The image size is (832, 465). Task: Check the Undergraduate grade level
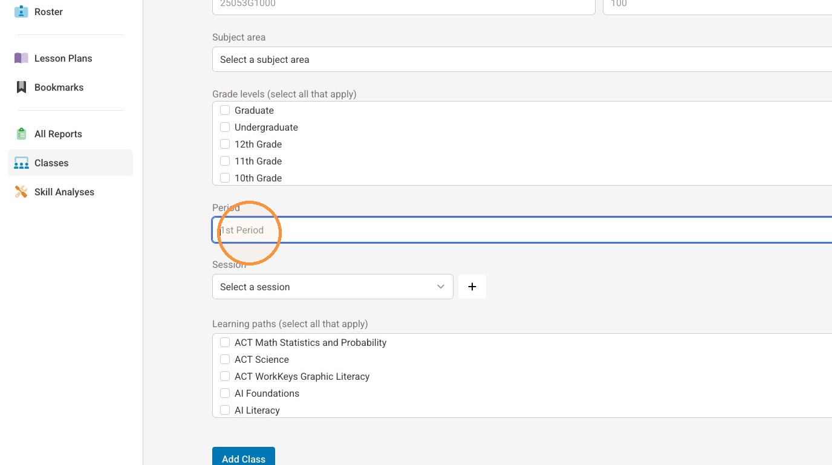click(x=225, y=127)
